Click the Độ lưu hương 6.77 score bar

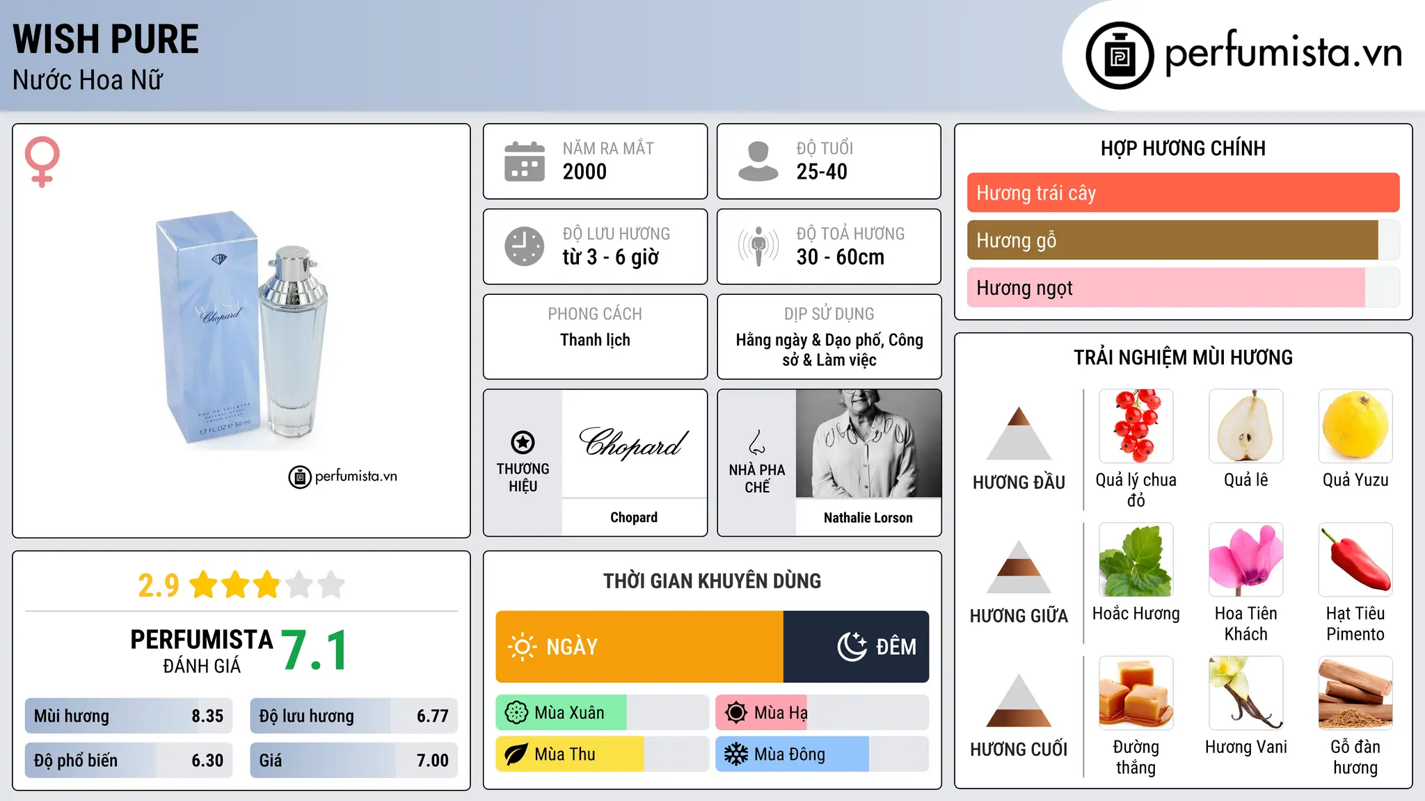pyautogui.click(x=353, y=716)
